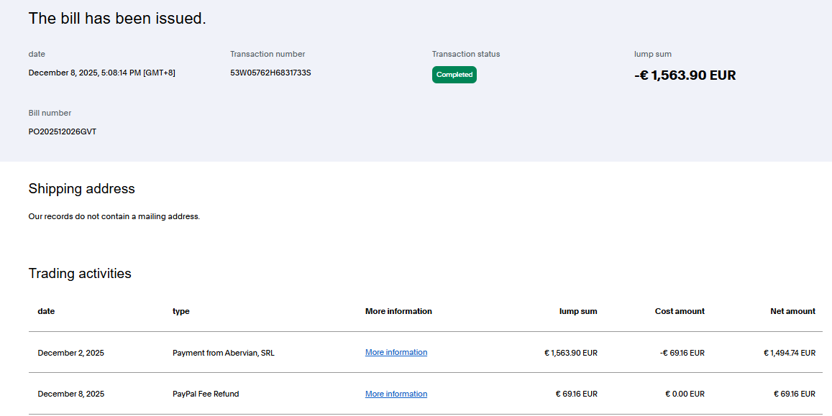Click the green Completed status badge

(x=454, y=75)
